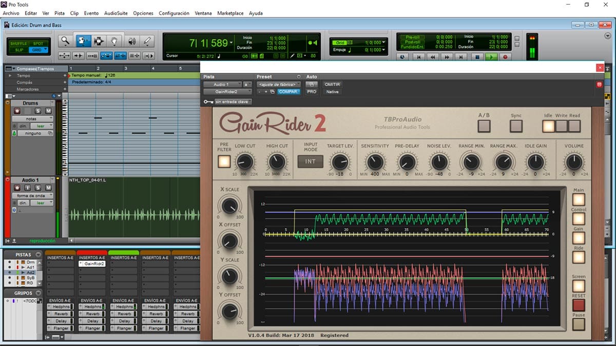Click the Return to Zero transport button
Viewport: 616px width, 346px height.
click(x=418, y=57)
